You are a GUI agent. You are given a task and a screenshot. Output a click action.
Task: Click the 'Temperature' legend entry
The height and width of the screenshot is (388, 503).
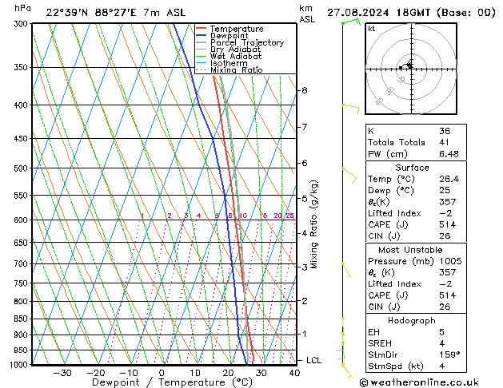point(237,29)
